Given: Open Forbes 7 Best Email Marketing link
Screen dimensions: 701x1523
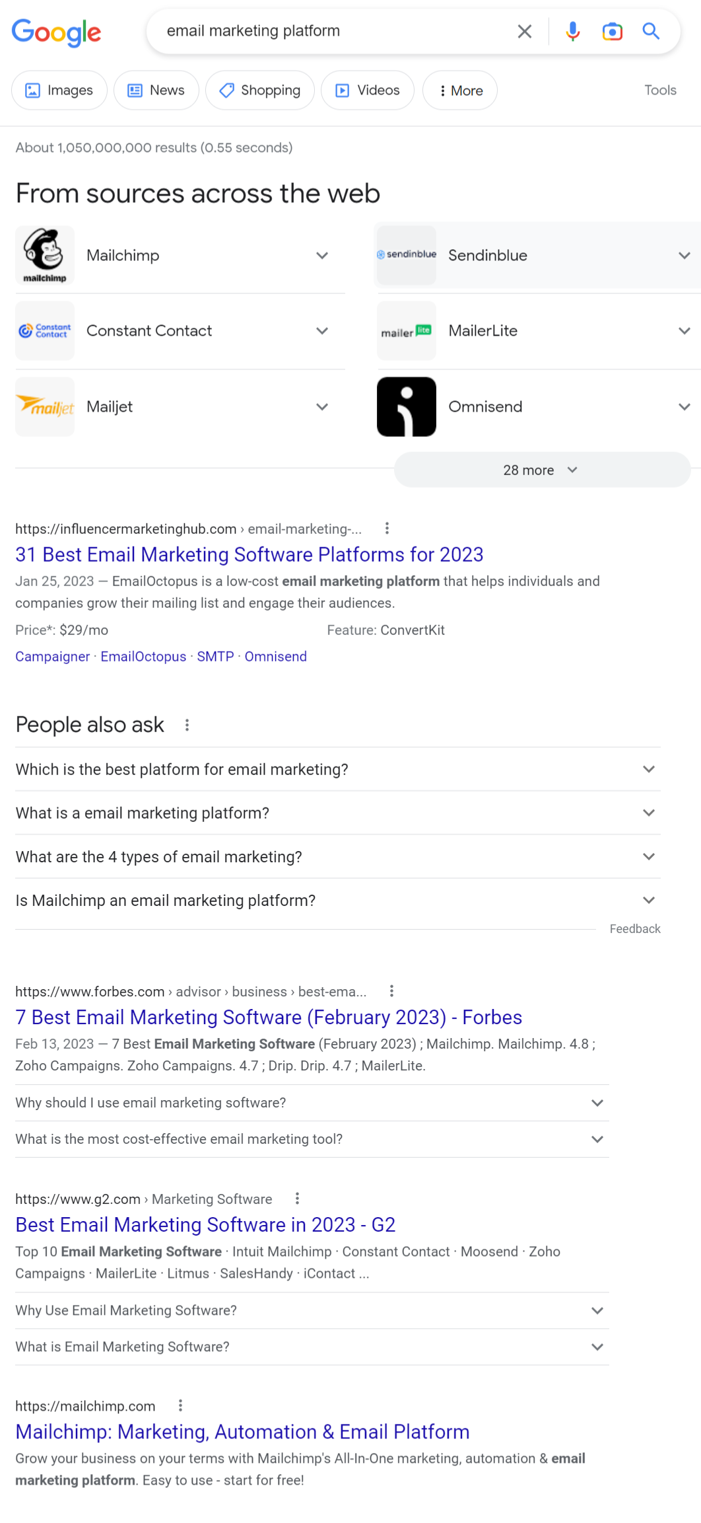Looking at the screenshot, I should tap(269, 1017).
